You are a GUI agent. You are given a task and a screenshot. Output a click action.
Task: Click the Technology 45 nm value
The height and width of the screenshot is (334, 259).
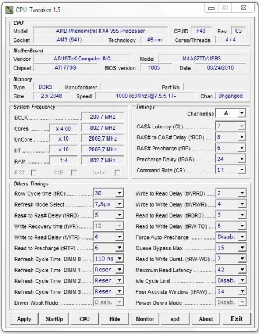pyautogui.click(x=154, y=40)
